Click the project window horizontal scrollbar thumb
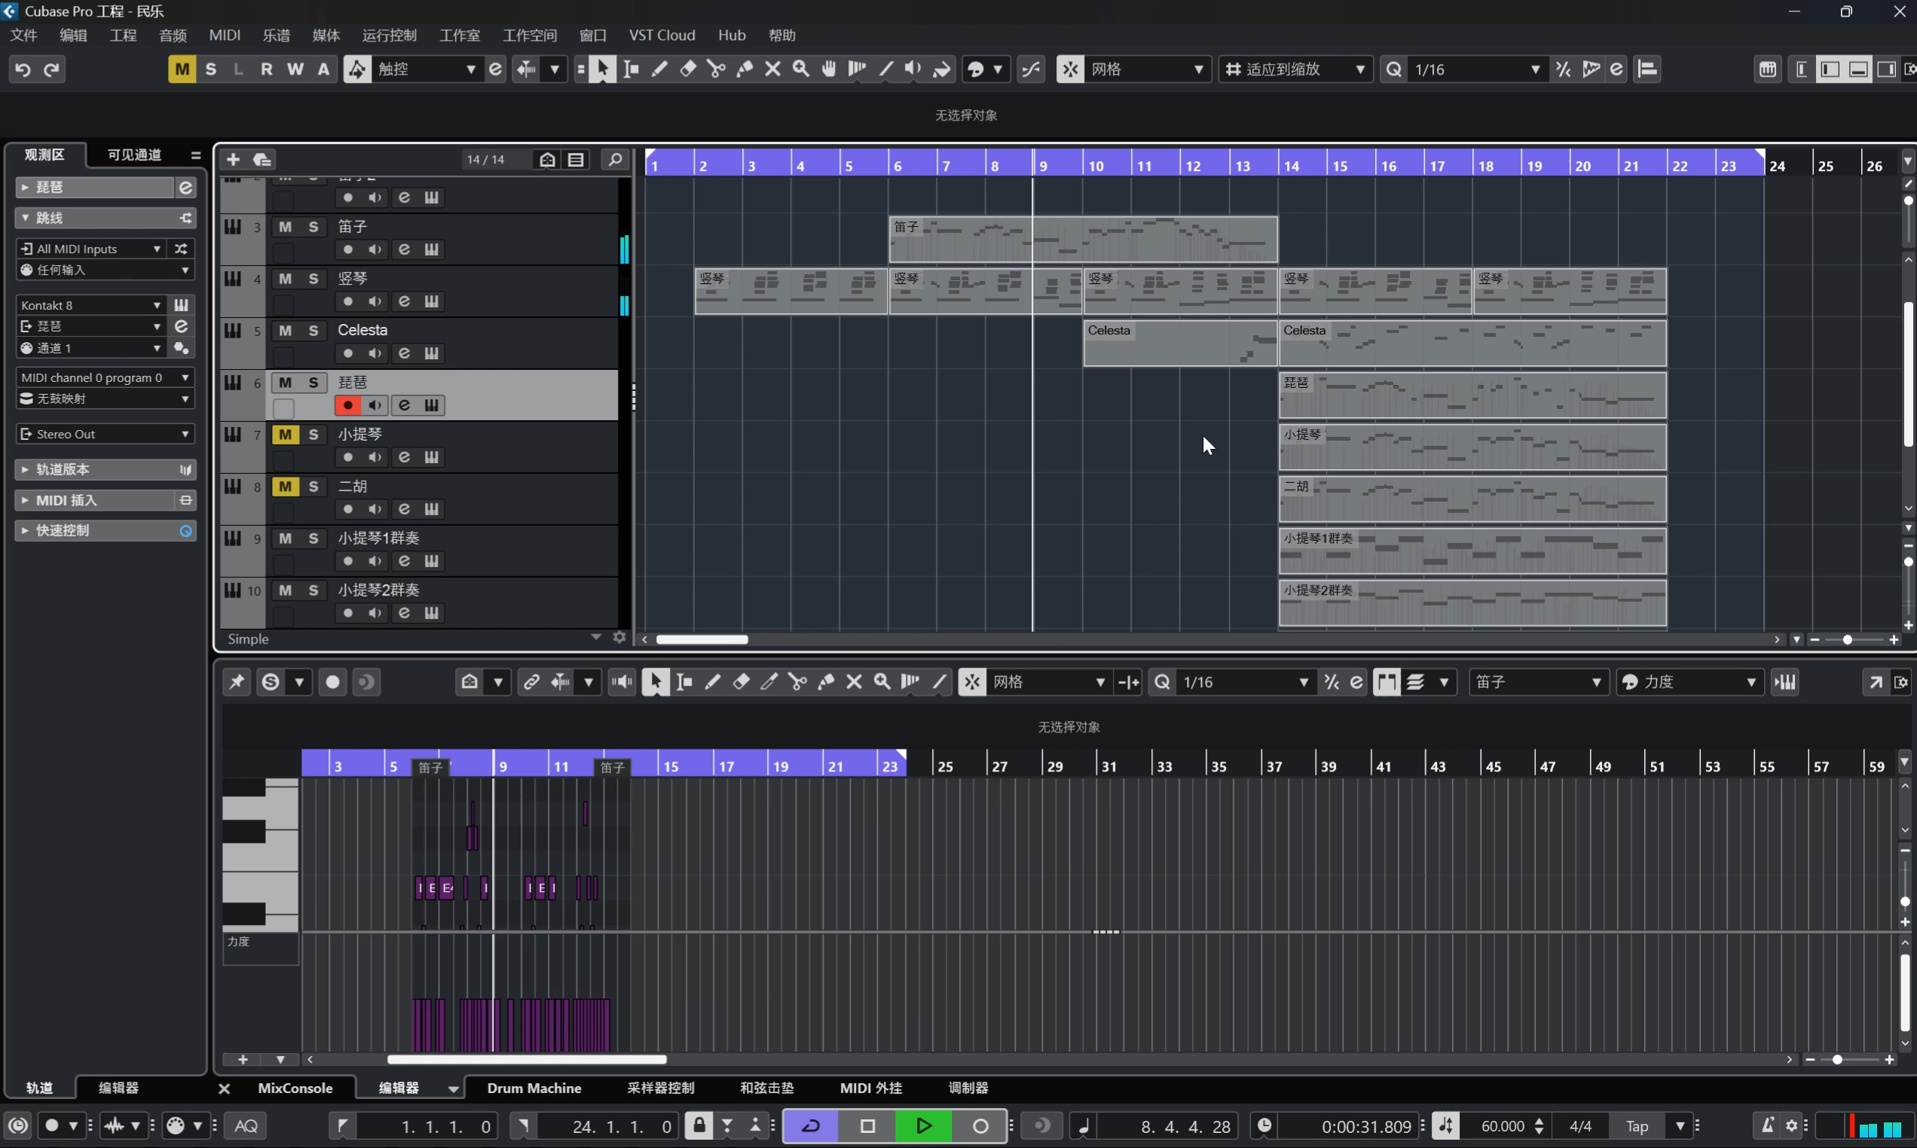Viewport: 1917px width, 1148px height. click(702, 640)
